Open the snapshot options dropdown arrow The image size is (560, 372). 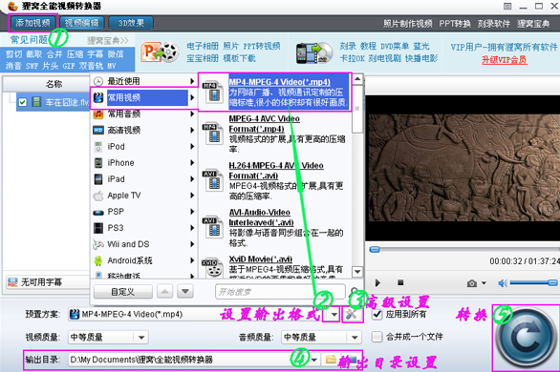click(x=484, y=283)
